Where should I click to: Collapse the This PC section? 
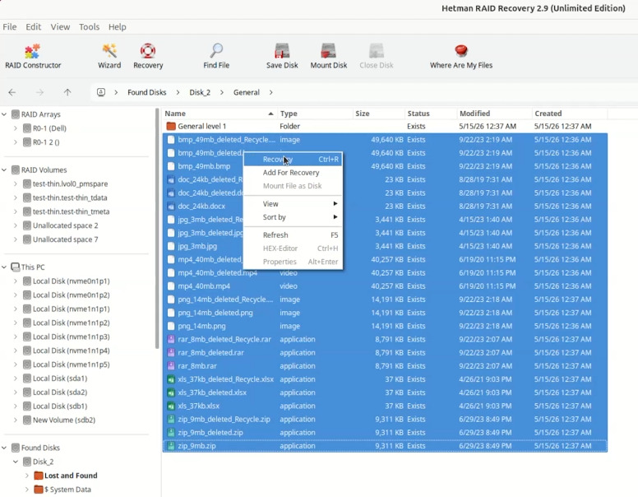(4, 267)
